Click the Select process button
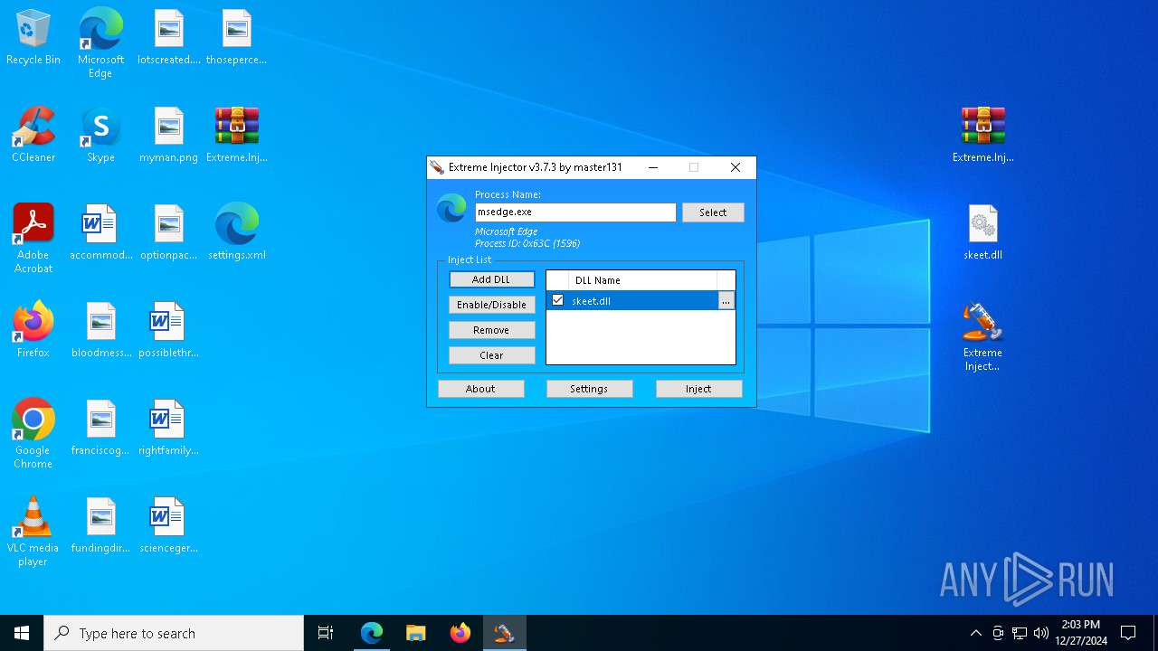 713,212
